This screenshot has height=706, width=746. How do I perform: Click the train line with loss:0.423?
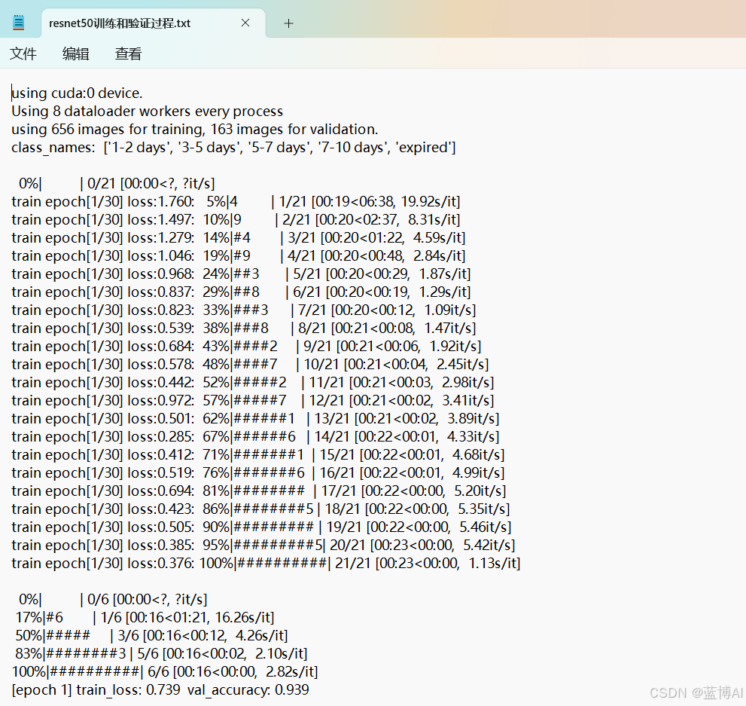click(260, 509)
